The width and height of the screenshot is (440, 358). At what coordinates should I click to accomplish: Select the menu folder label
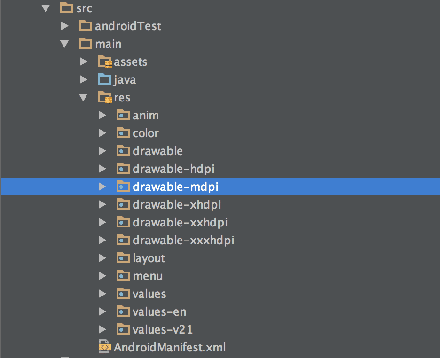pos(148,276)
